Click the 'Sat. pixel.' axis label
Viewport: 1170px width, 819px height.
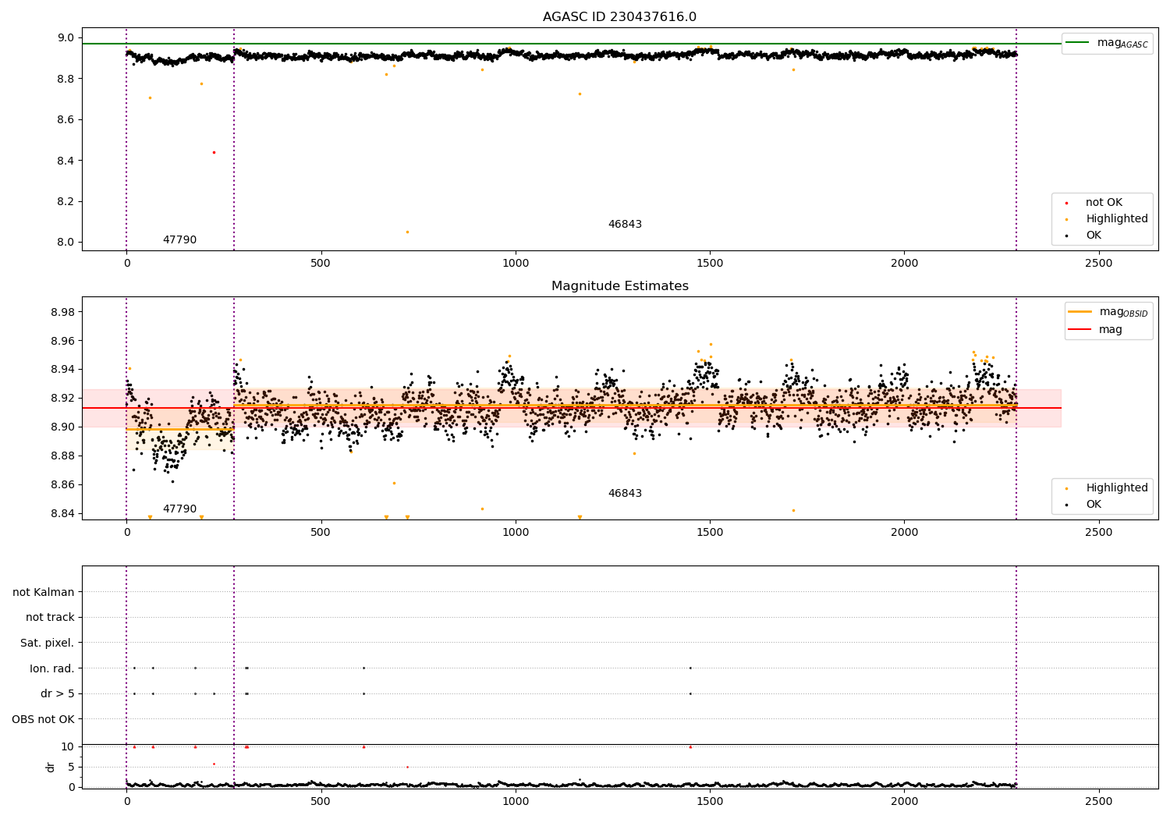[48, 643]
